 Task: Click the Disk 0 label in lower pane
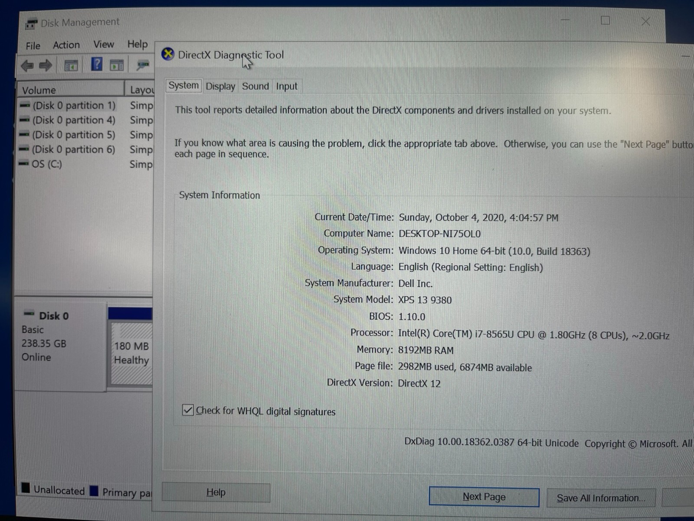coord(54,316)
